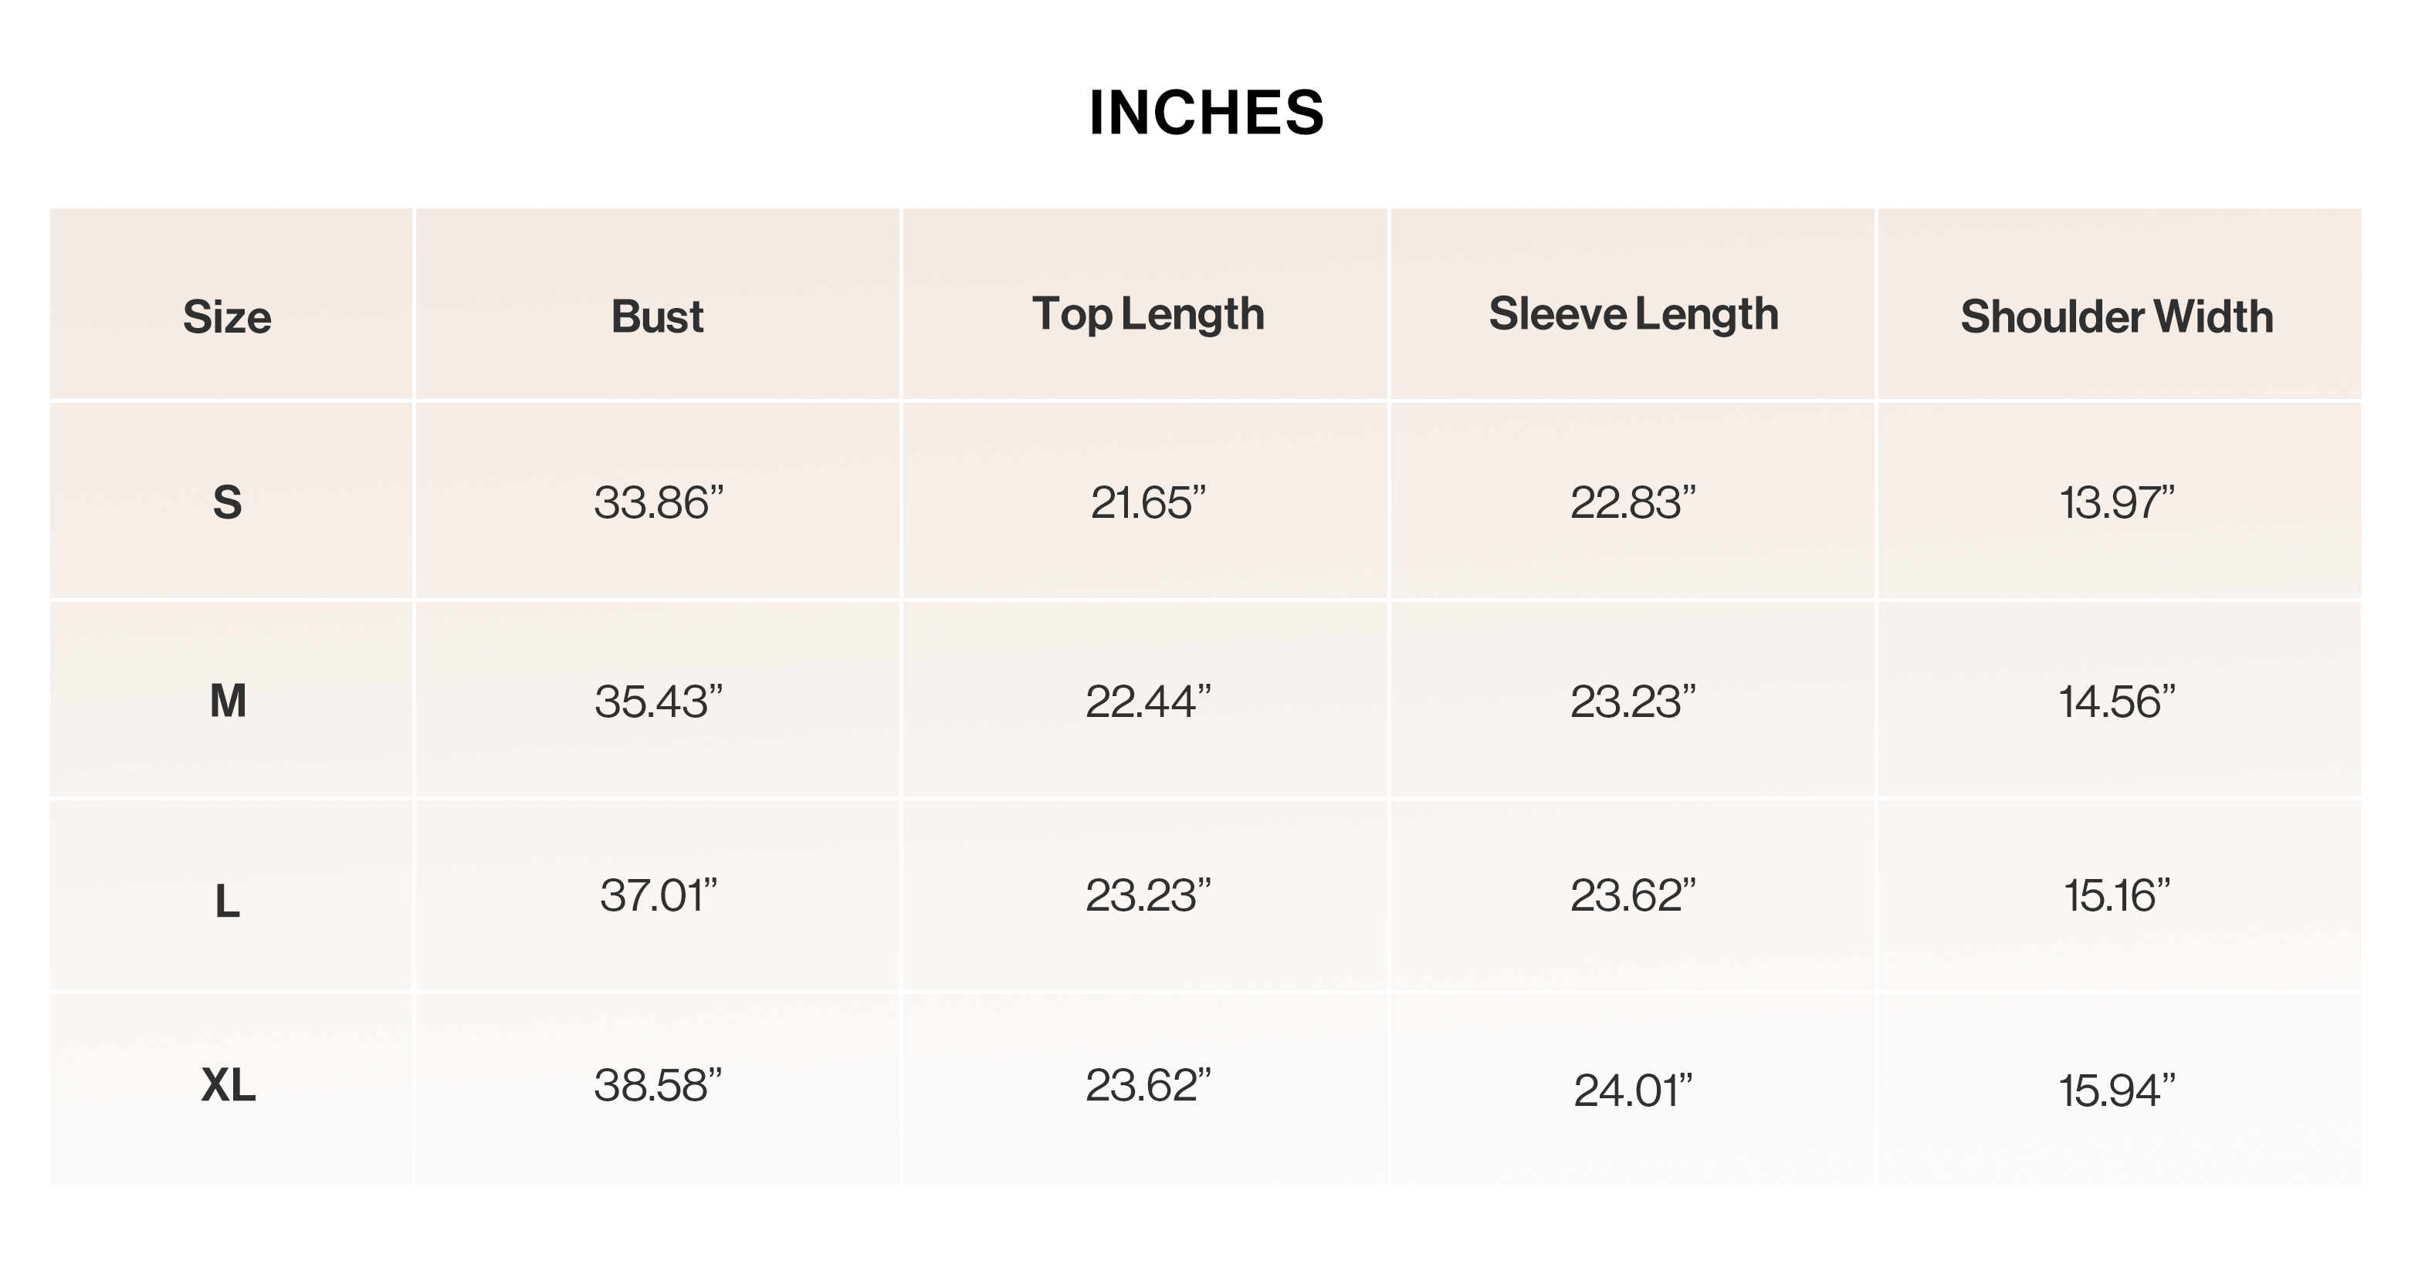
Task: Click the Top Length column header
Action: click(x=1147, y=314)
